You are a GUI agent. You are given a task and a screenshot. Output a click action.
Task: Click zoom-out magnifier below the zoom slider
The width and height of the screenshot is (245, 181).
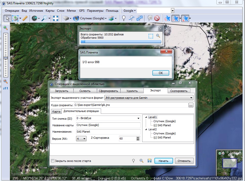pyautogui.click(x=5, y=81)
